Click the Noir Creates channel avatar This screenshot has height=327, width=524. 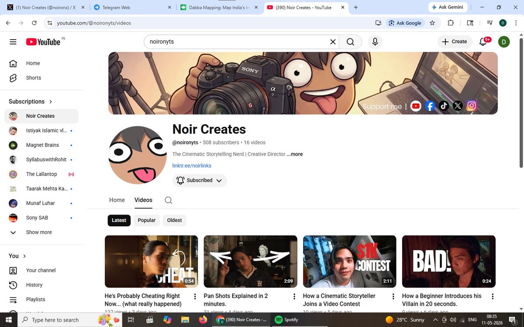click(x=138, y=155)
